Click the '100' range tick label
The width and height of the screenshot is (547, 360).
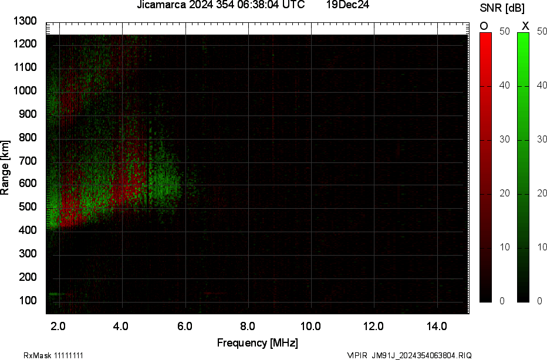click(28, 300)
